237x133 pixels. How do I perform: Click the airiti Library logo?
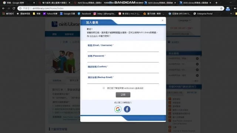click(66, 24)
